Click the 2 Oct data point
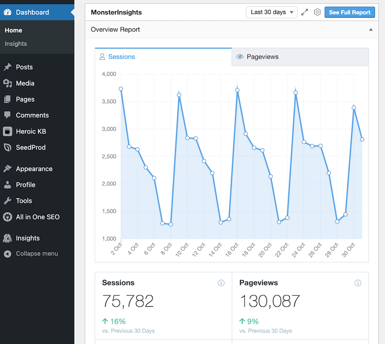385x344 pixels. [x=121, y=89]
